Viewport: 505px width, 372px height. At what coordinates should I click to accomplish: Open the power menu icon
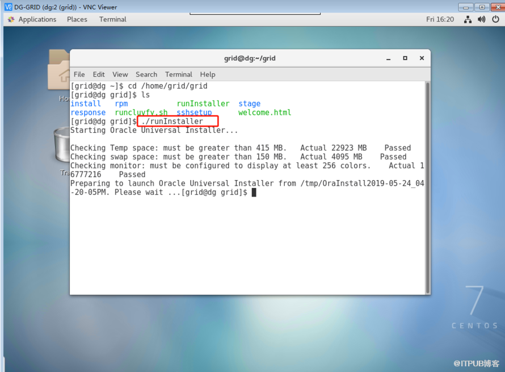496,19
